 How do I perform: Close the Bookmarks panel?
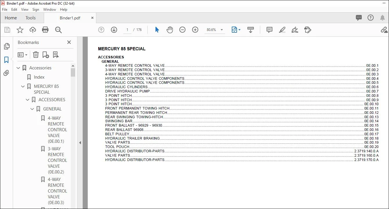69,42
